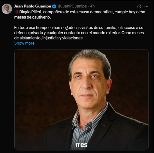Click the line starting 'defensa privada y cualquier'
Image resolution: width=154 pixels, height=153 pixels.
click(79, 33)
